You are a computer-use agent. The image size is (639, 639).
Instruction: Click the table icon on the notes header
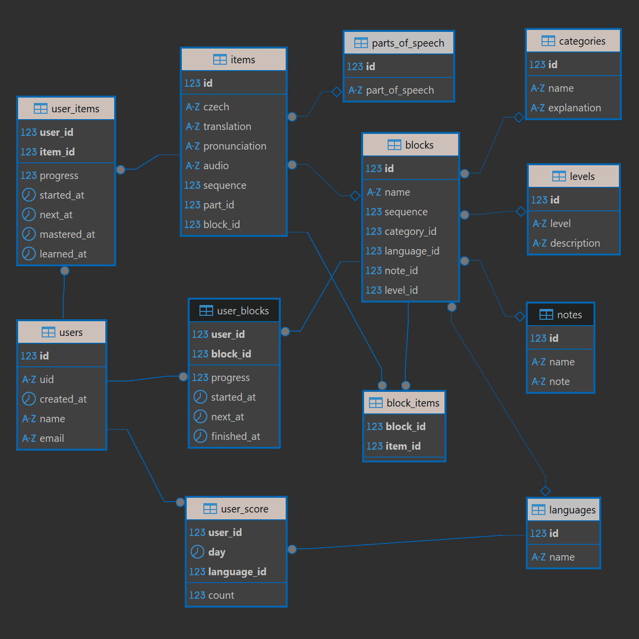[545, 314]
